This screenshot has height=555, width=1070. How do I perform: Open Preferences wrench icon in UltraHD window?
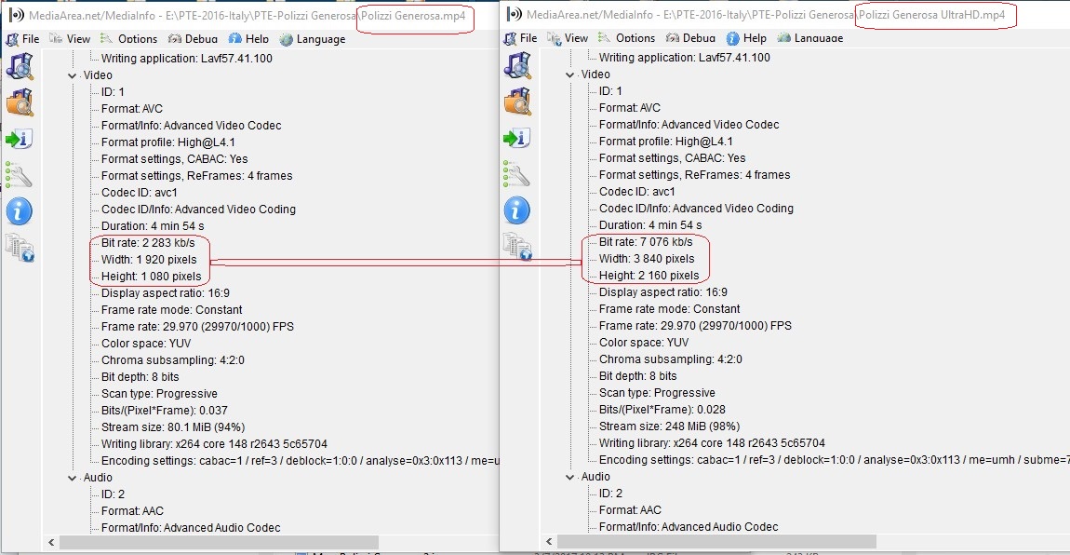(x=517, y=174)
